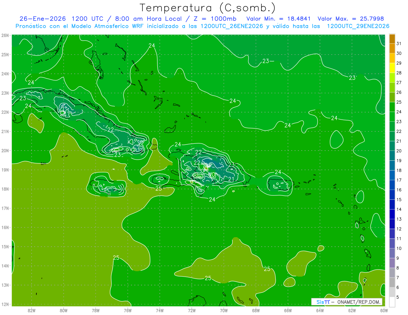This screenshot has width=408, height=315.
Task: Click the "18" label on the color scale
Action: tap(399, 170)
